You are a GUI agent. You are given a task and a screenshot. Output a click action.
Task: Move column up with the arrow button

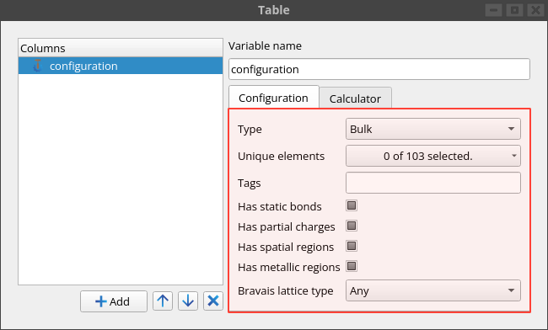tap(163, 301)
